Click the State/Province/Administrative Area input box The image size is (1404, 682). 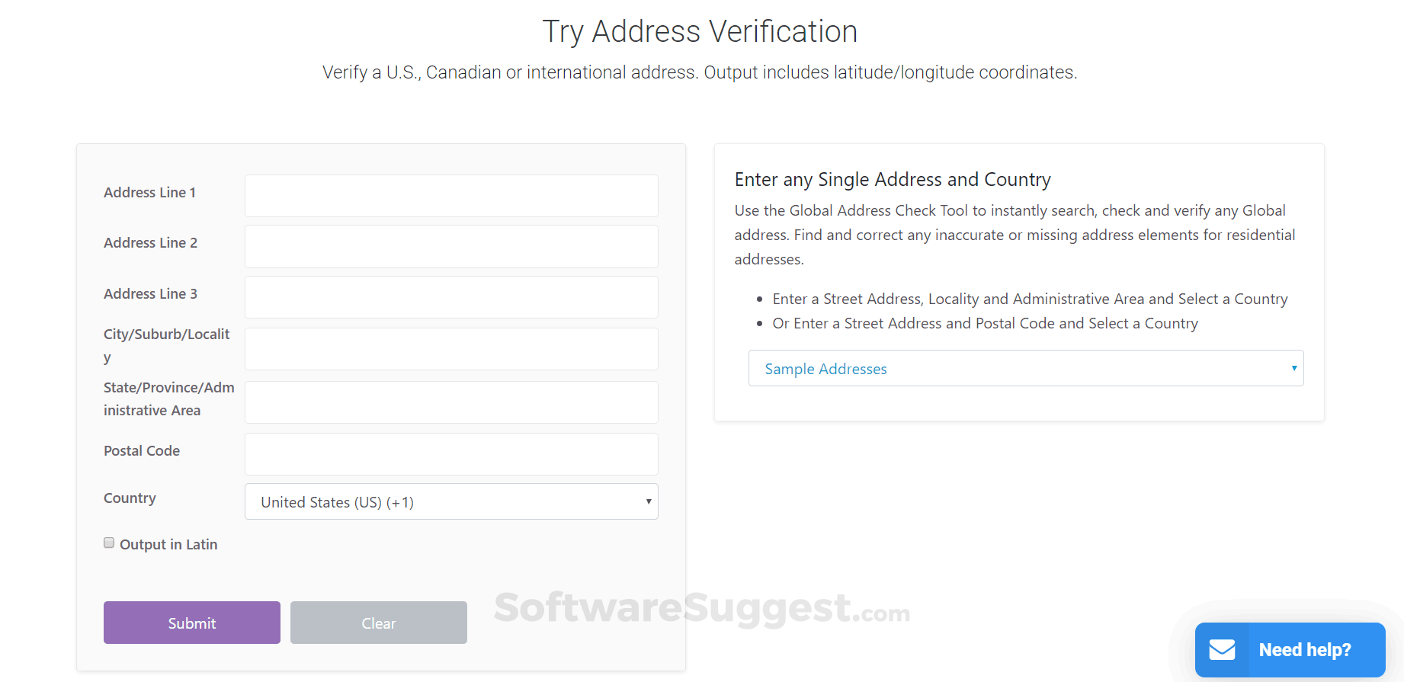(x=451, y=402)
